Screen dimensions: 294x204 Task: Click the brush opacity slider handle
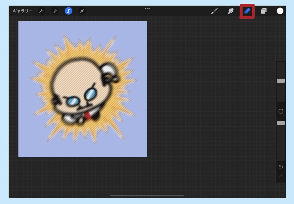[281, 123]
